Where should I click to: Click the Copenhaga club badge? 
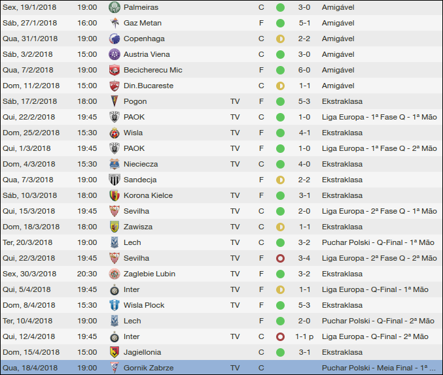[x=115, y=39]
